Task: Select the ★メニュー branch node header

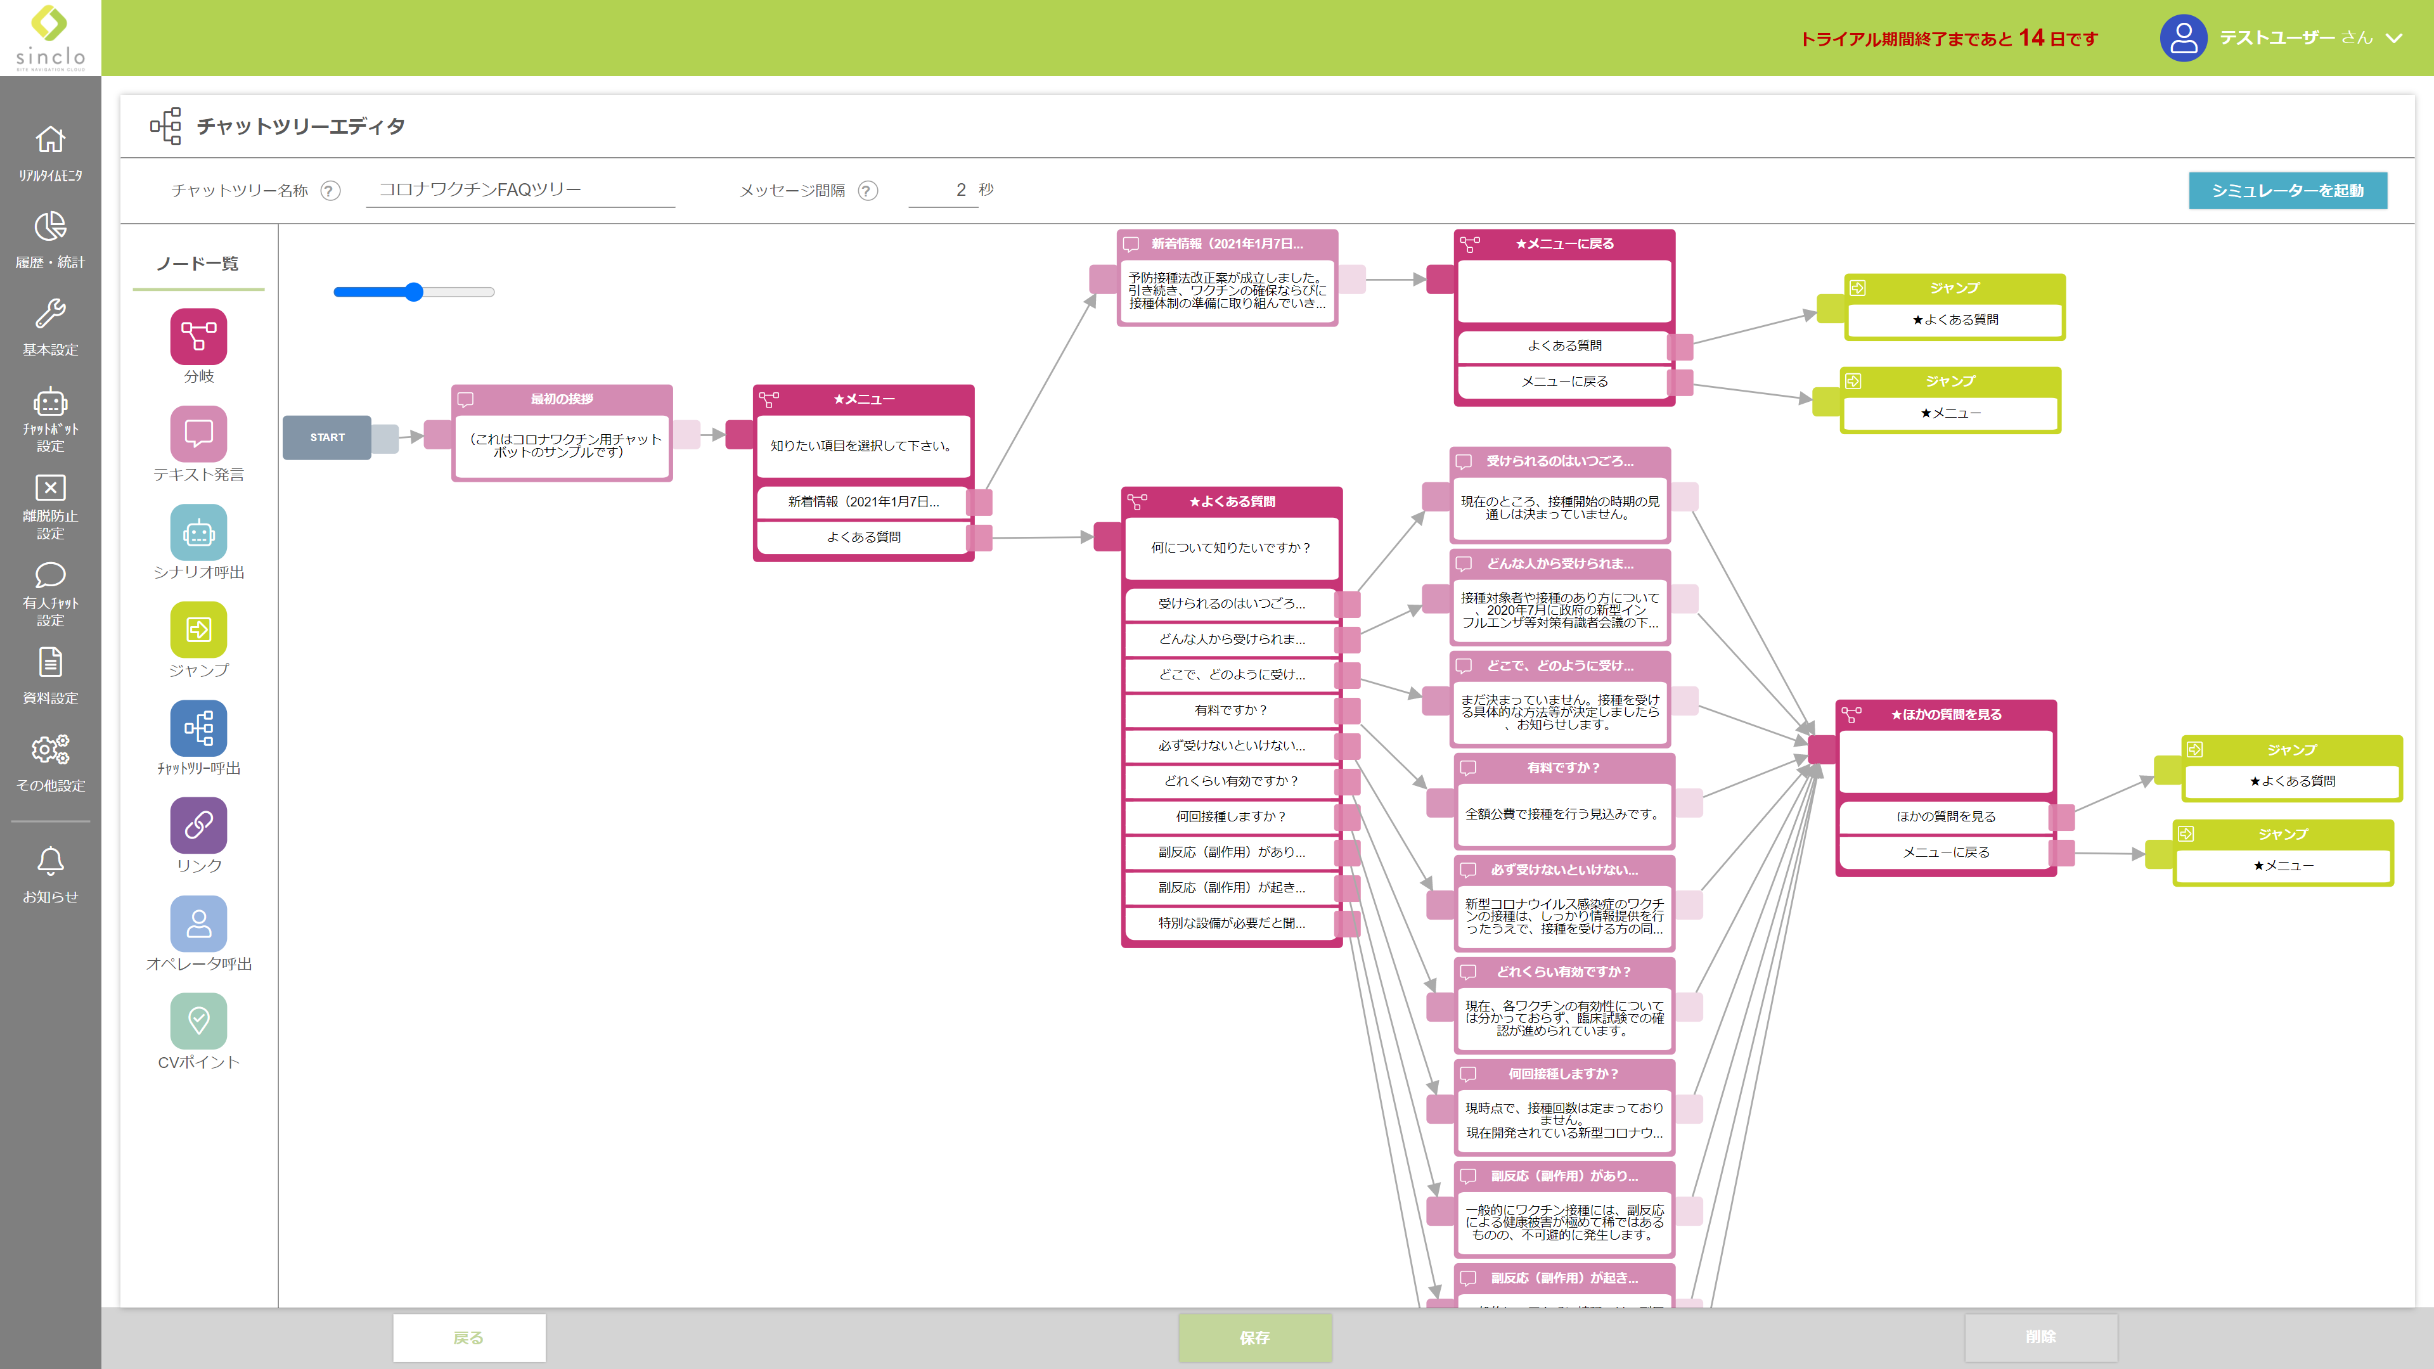Action: [x=863, y=400]
